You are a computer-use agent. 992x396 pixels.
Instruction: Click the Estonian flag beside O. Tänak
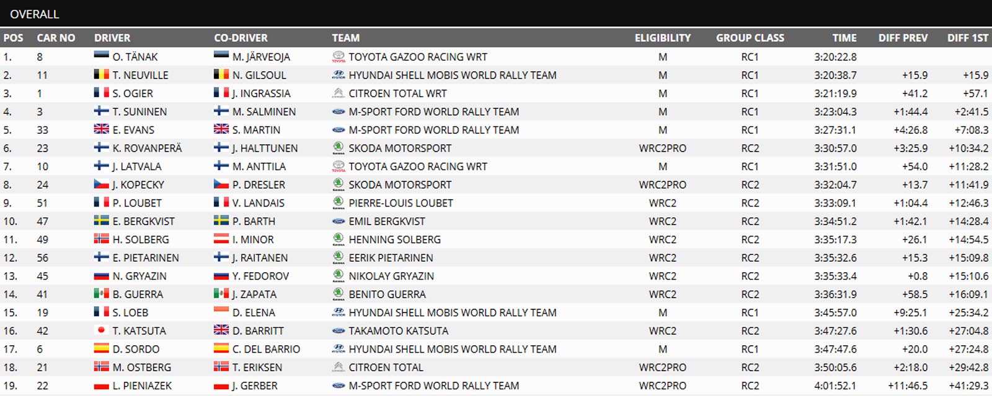(x=101, y=56)
